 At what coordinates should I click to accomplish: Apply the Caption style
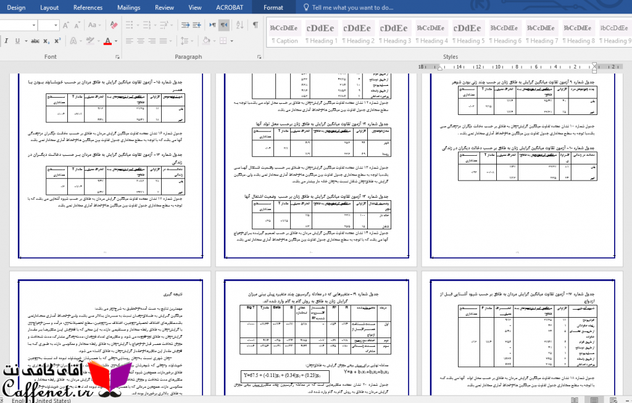284,34
